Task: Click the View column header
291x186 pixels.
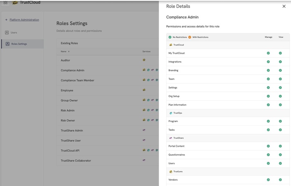Action: [x=281, y=37]
